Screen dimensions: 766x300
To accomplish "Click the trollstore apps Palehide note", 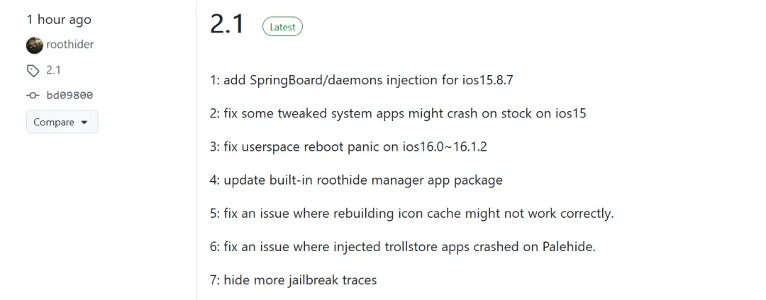I will pos(403,247).
